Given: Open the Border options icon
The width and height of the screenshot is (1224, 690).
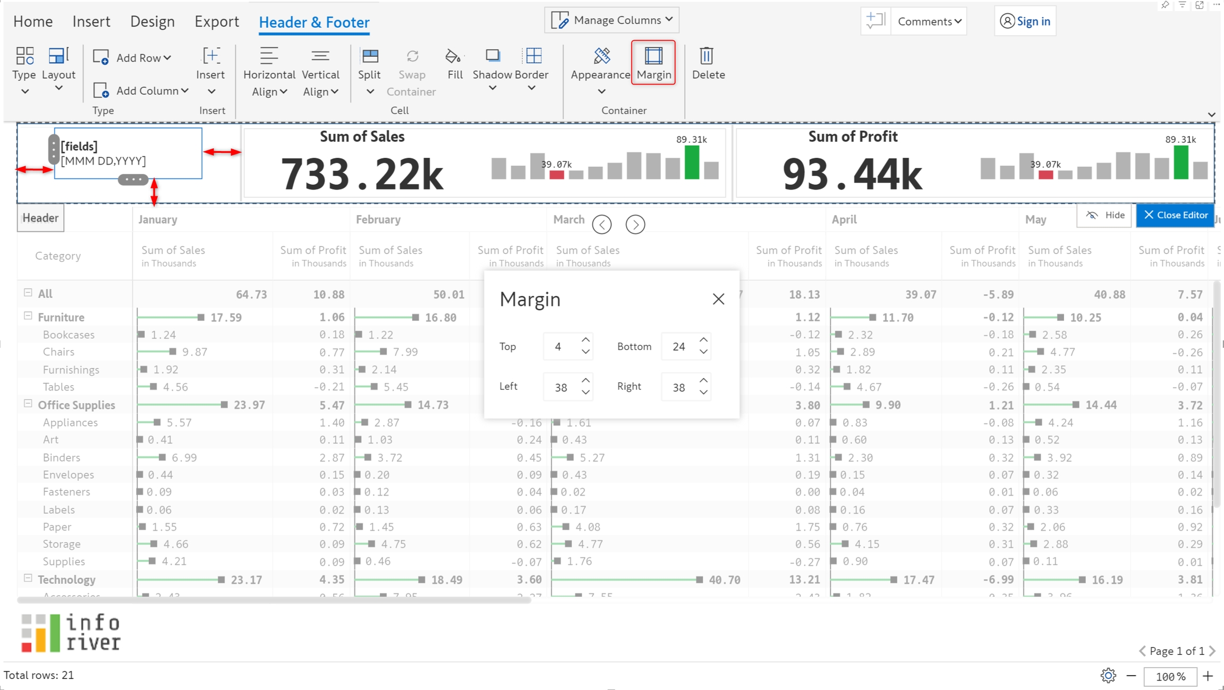Looking at the screenshot, I should tap(533, 56).
